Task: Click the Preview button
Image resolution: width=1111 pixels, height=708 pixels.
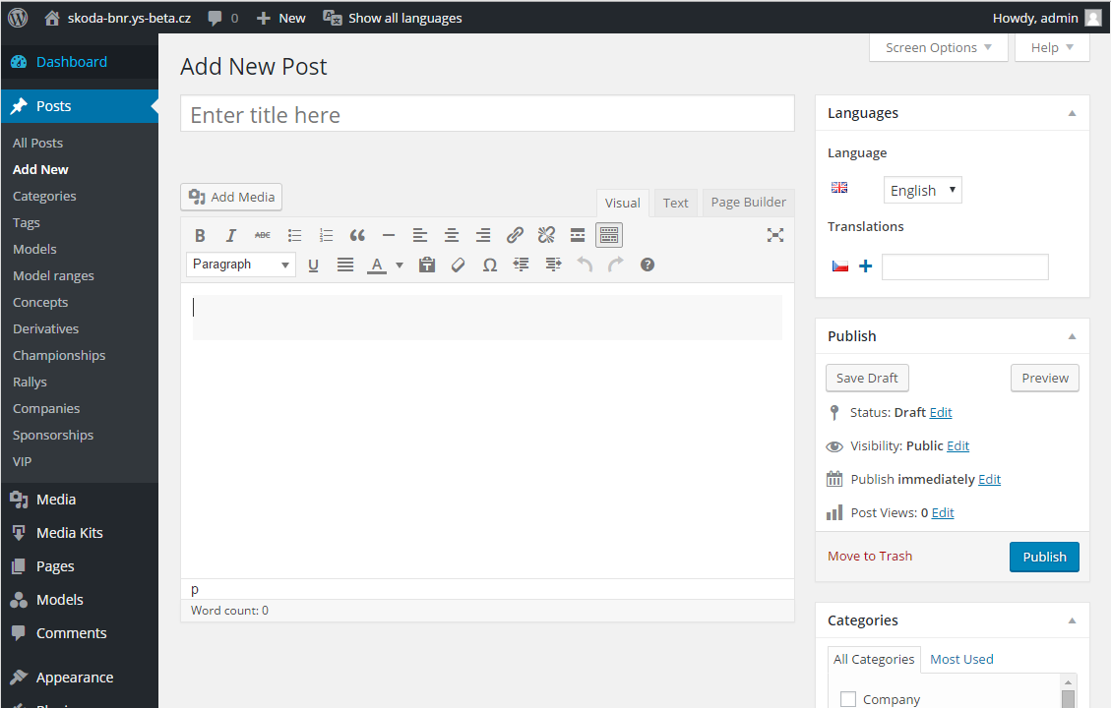Action: (x=1044, y=378)
